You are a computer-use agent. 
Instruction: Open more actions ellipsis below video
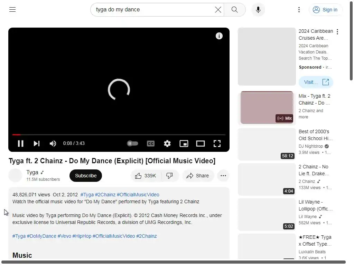point(223,176)
